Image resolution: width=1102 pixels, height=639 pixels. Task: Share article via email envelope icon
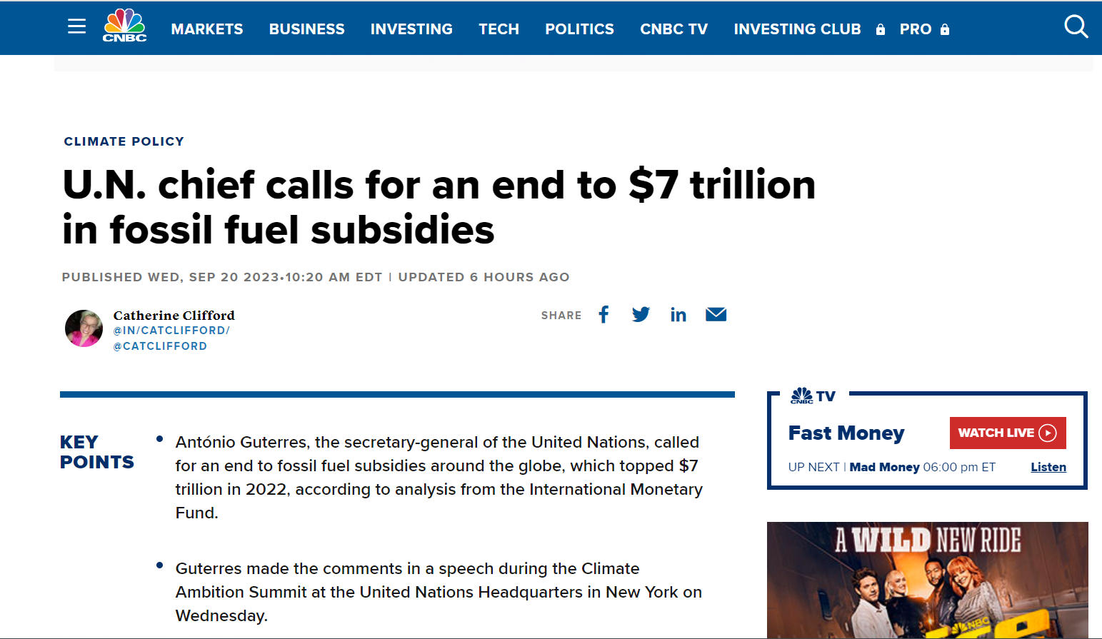pyautogui.click(x=716, y=315)
